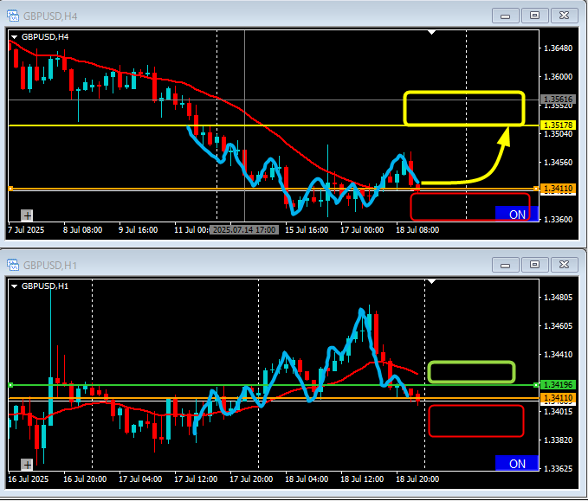
Task: Click the 17 Jul 12:00 time label
Action: [x=196, y=479]
